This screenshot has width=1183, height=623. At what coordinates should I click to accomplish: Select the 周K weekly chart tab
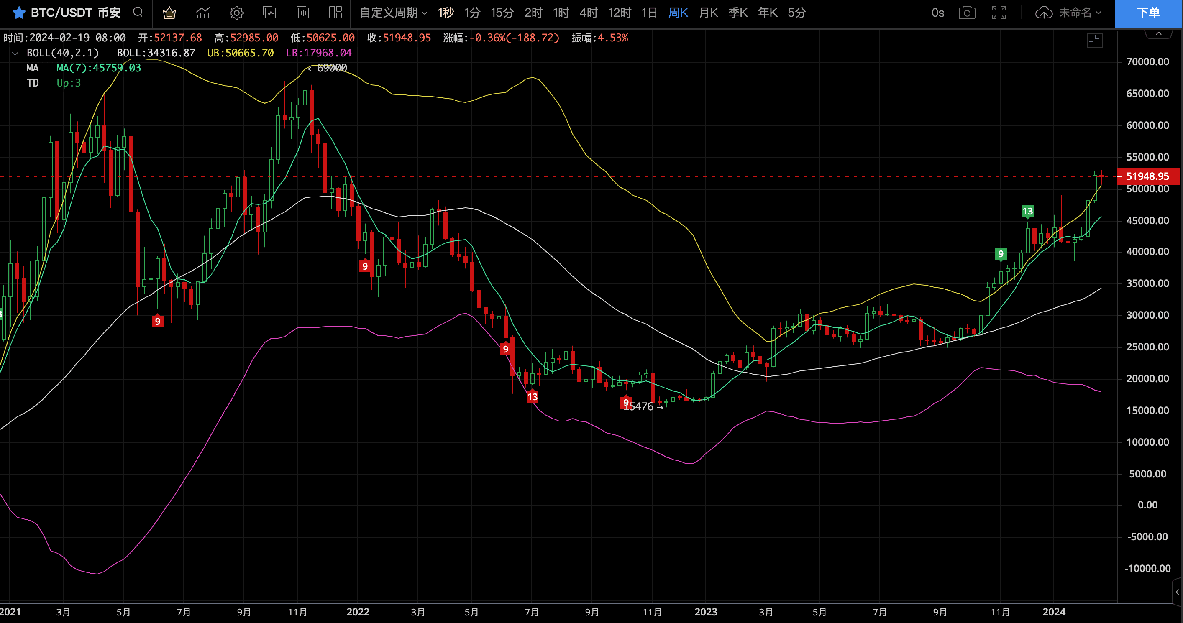[x=678, y=13]
